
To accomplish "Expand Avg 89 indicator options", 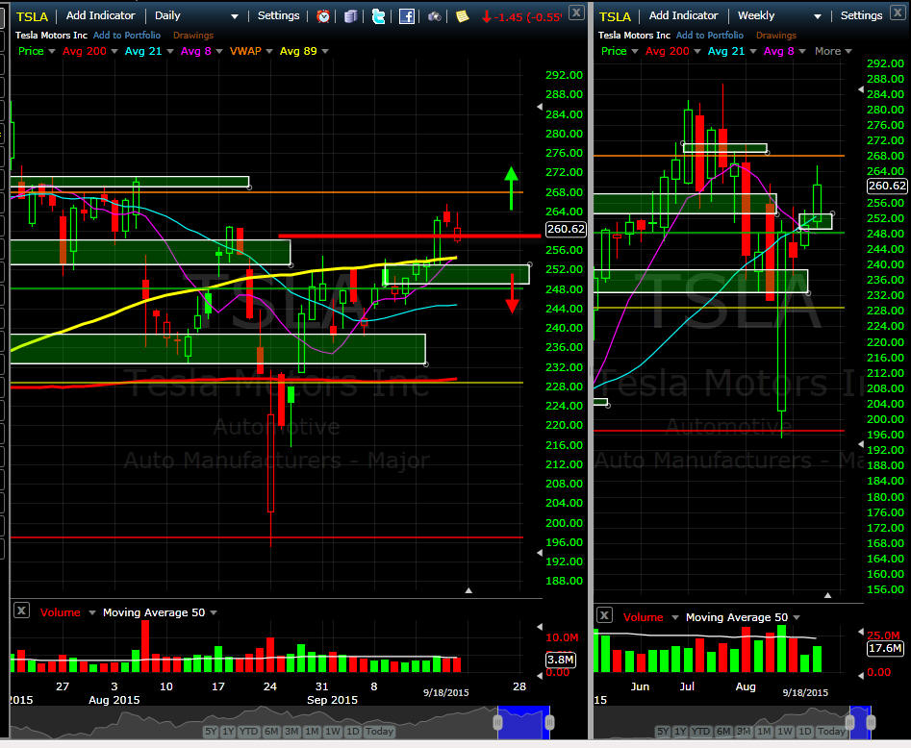I will point(325,52).
